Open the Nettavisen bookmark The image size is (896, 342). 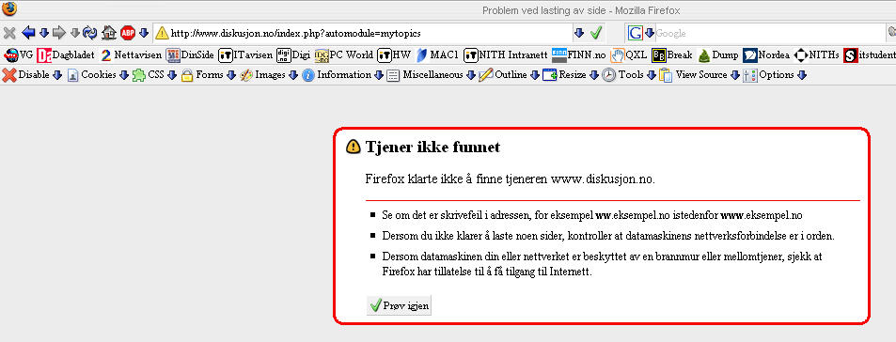(x=131, y=55)
